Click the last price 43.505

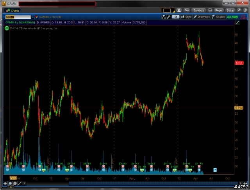[232, 17]
